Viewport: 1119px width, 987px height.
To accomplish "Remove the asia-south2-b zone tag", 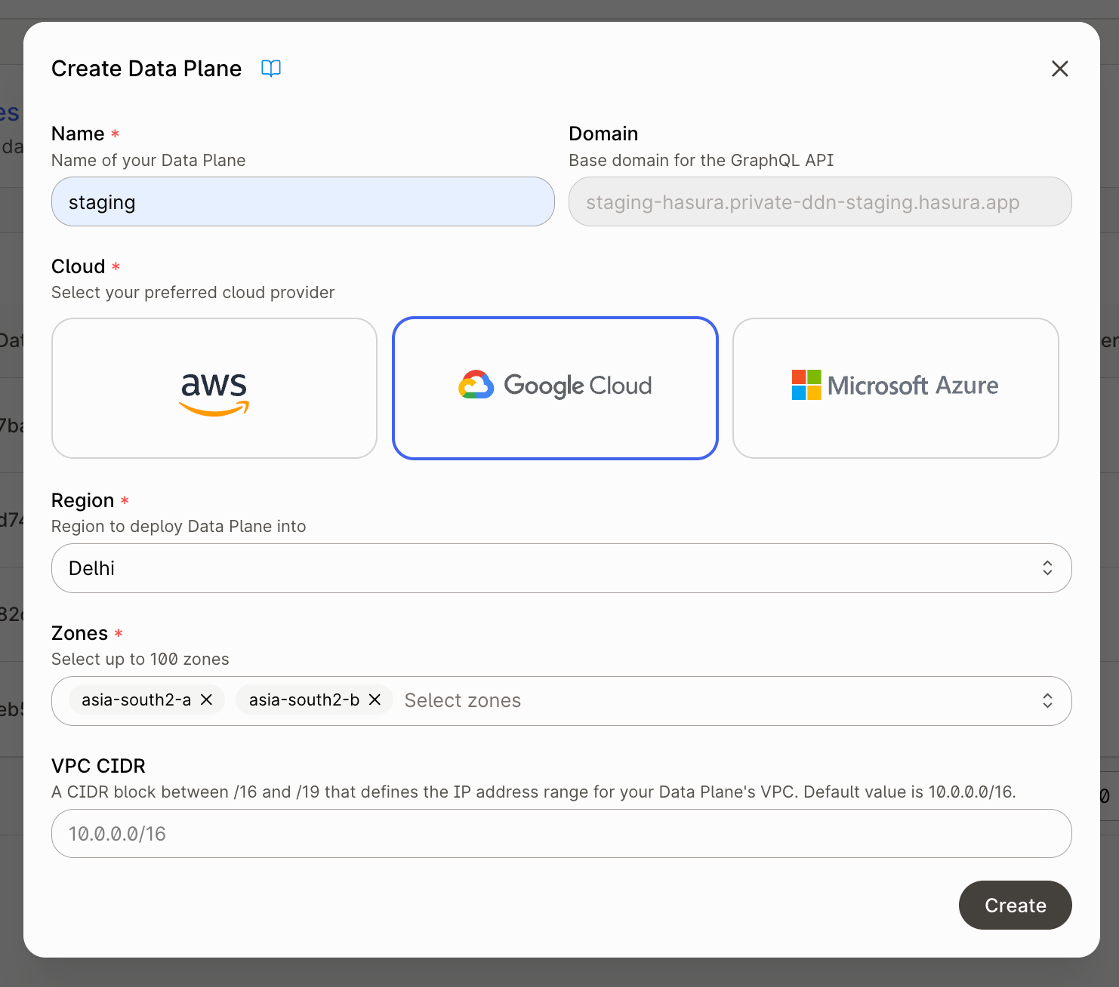I will [x=375, y=700].
